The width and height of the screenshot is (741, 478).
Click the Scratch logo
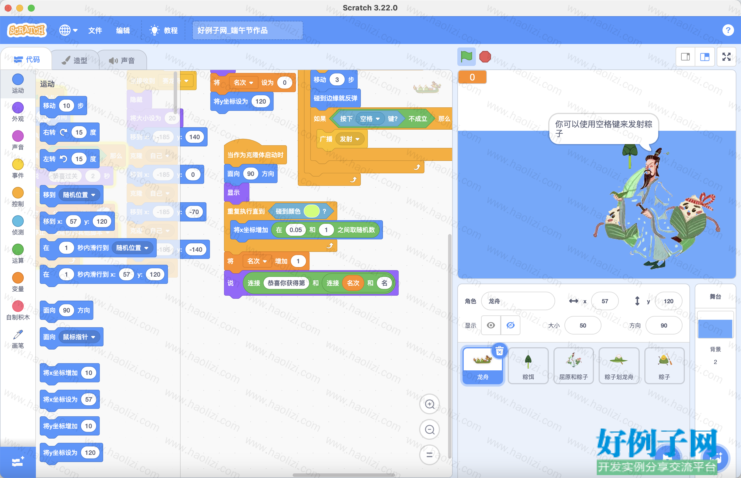[x=27, y=30]
